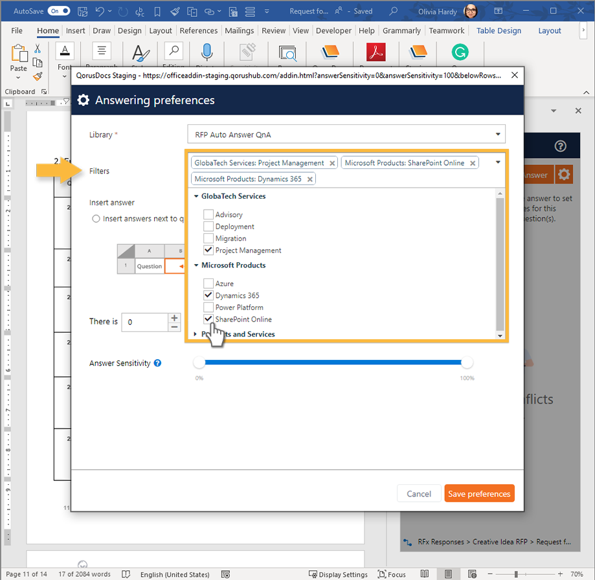Click the help question mark icon in side pane
The width and height of the screenshot is (595, 580).
pyautogui.click(x=560, y=146)
